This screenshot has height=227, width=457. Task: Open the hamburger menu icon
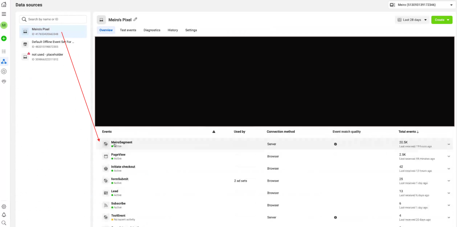(x=4, y=14)
